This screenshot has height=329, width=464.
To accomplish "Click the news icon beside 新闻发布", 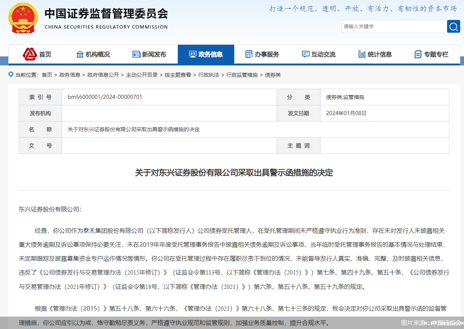I will [136, 54].
